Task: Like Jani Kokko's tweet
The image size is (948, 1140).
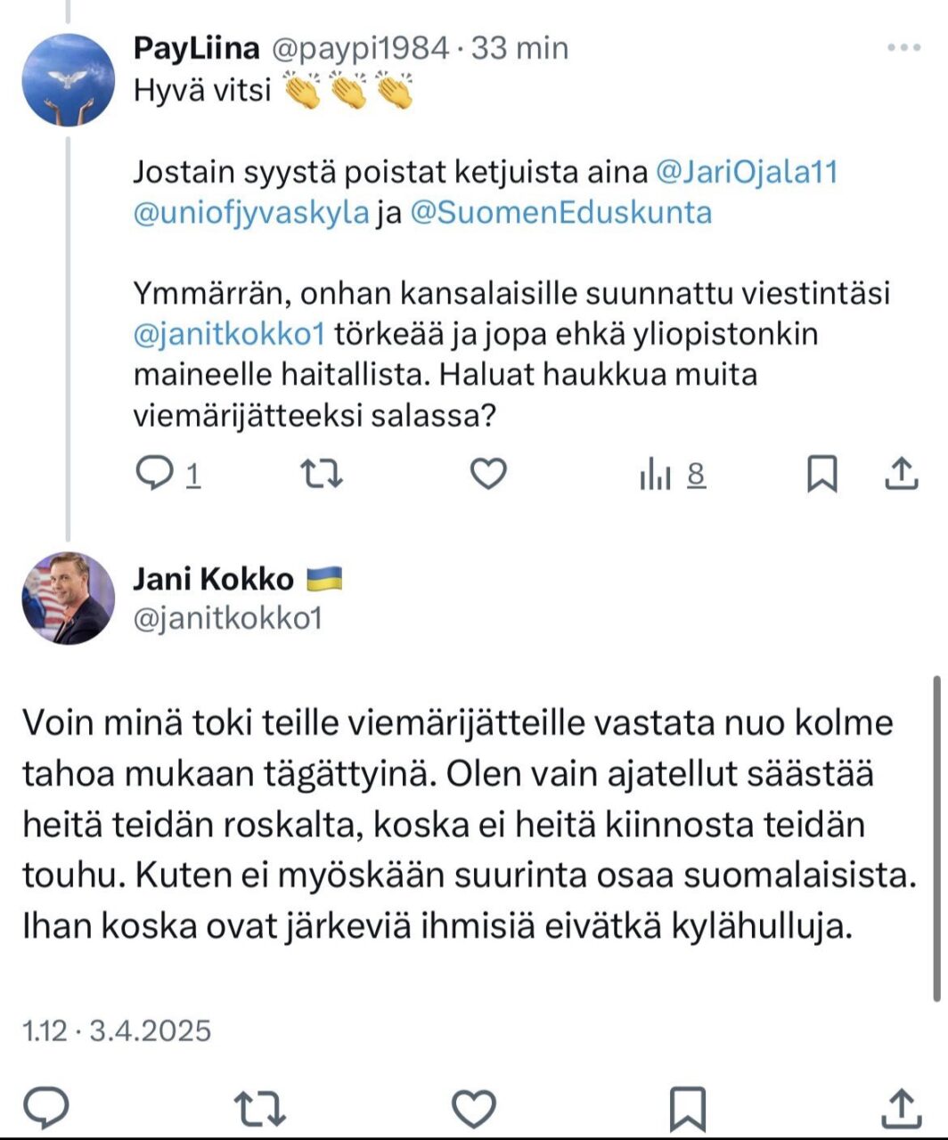Action: (x=474, y=1108)
